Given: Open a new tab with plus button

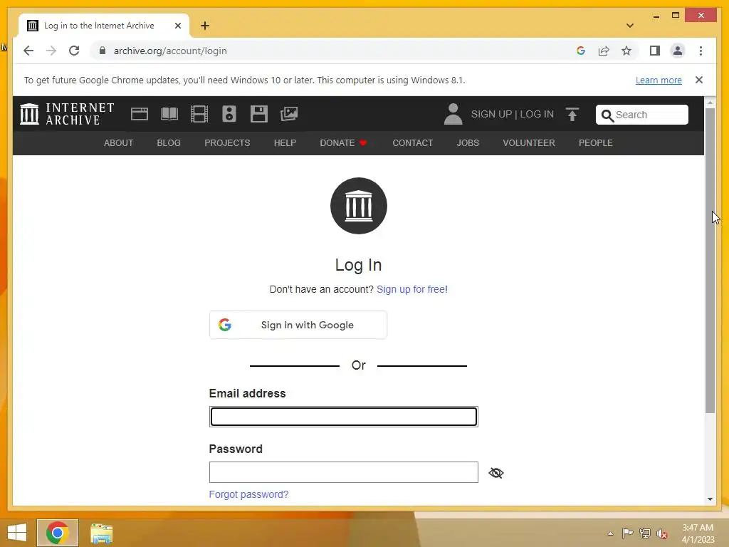Looking at the screenshot, I should click(x=205, y=26).
